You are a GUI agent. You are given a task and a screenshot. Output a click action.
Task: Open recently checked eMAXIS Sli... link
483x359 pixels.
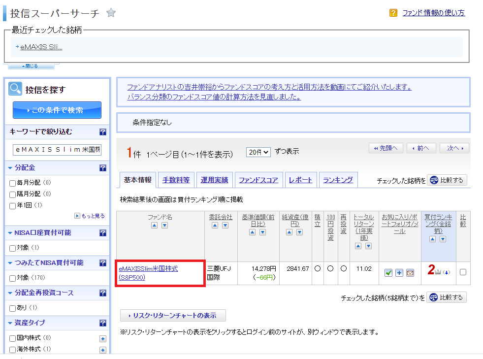41,47
